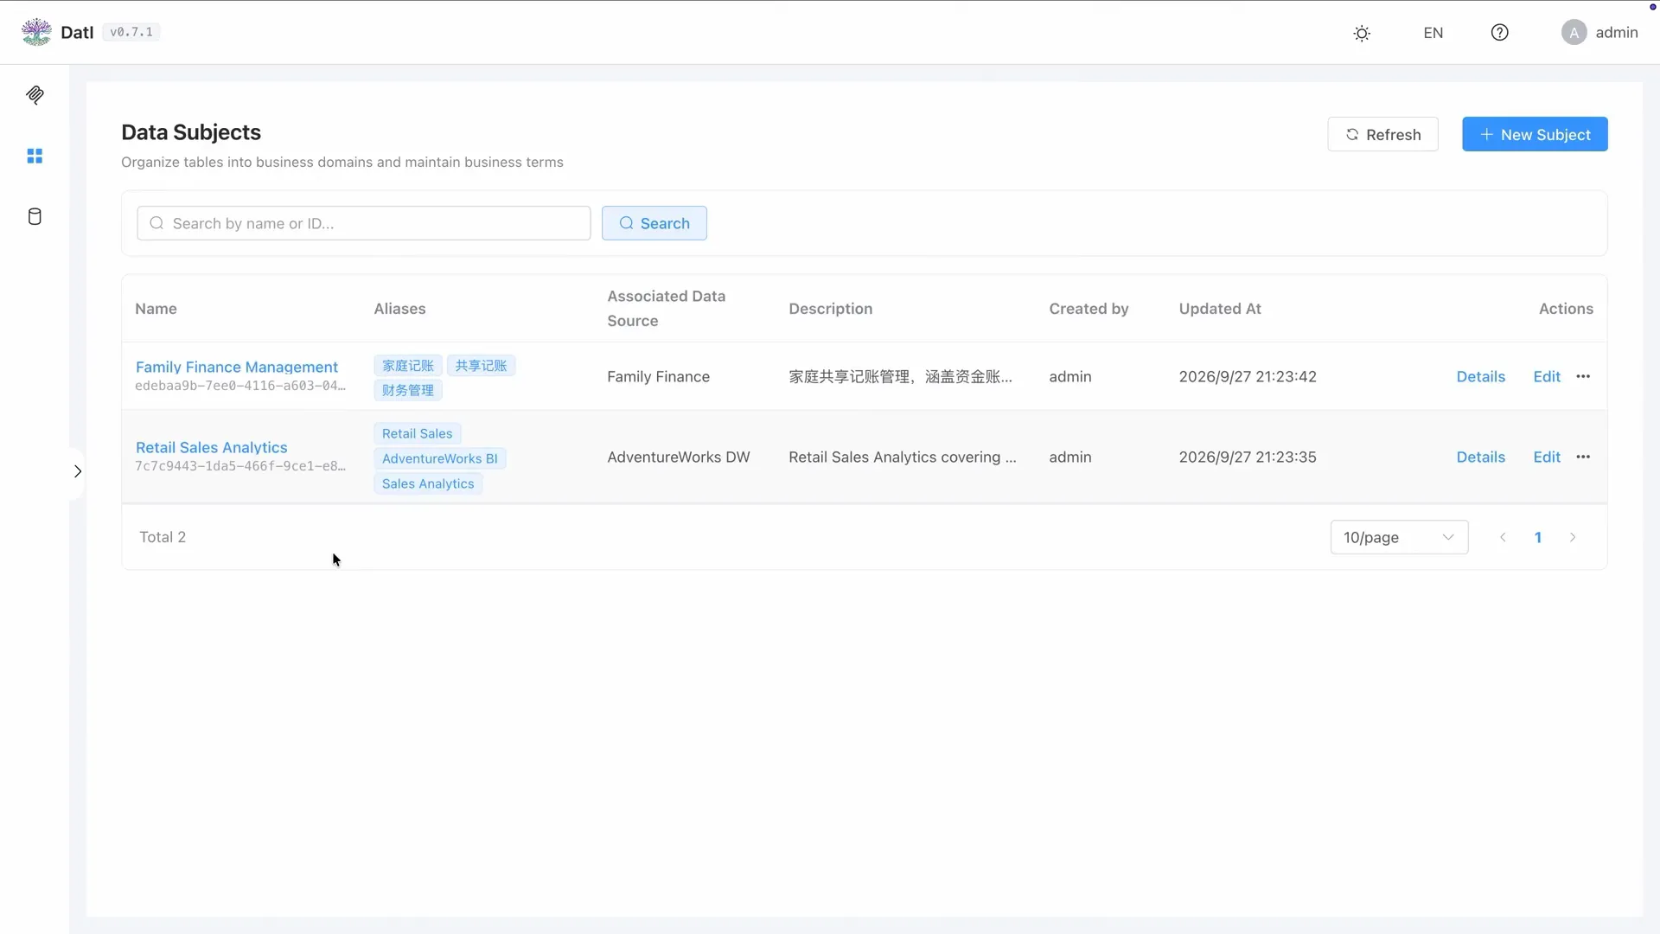The height and width of the screenshot is (934, 1660).
Task: Click the 共享记账 alias tag
Action: 481,366
